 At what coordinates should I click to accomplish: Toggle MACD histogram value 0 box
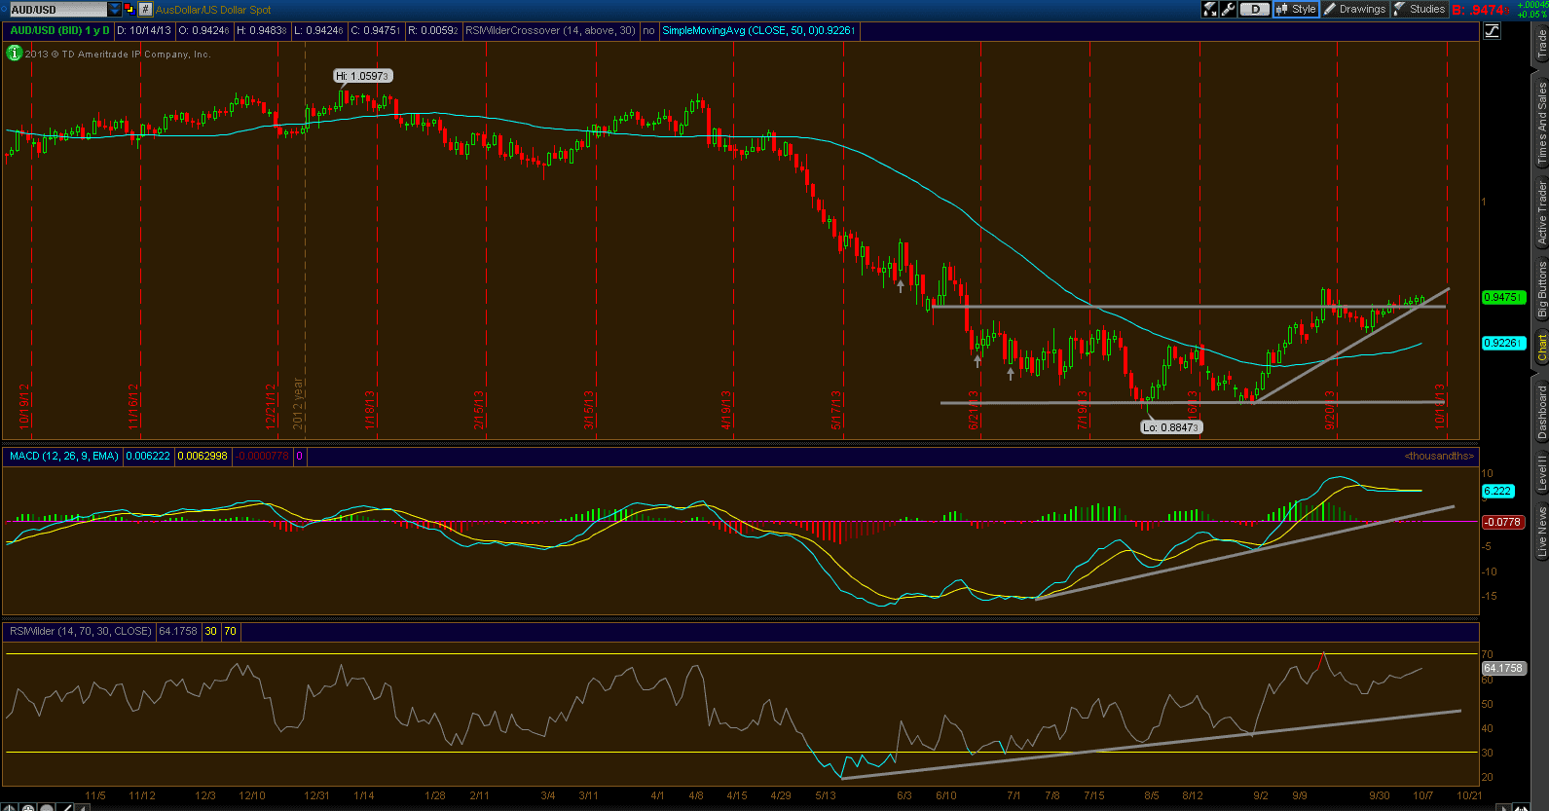300,456
